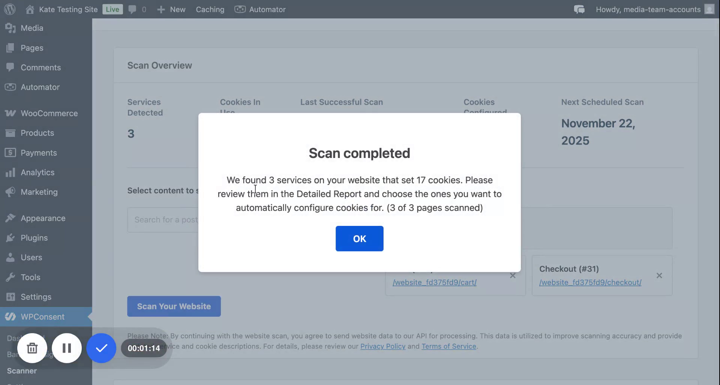Open Appearance settings
The image size is (720, 385).
(x=43, y=218)
